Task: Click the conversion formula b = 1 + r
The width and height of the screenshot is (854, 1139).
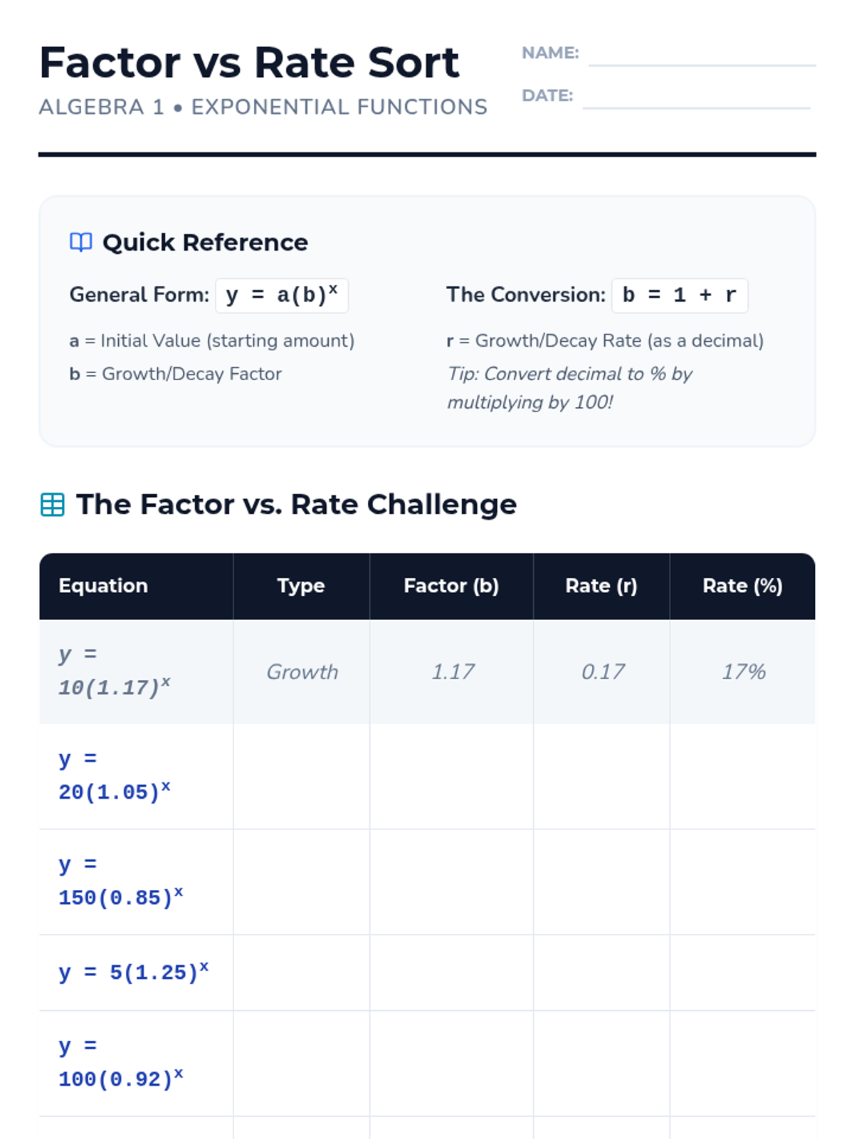Action: 680,295
